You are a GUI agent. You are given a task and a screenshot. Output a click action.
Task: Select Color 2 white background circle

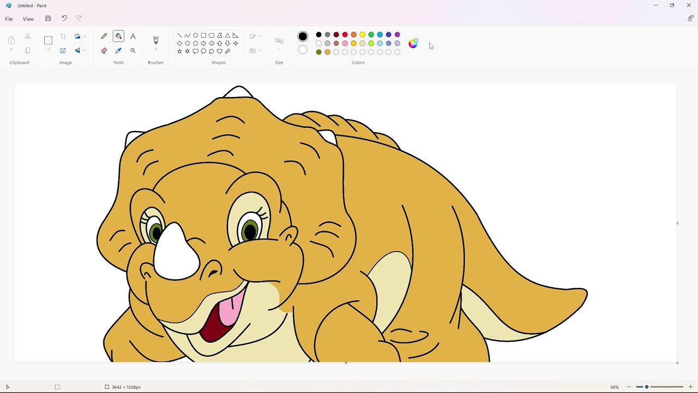coord(303,50)
